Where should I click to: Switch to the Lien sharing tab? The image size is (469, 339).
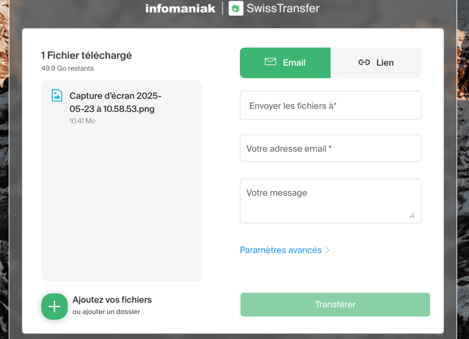tap(376, 63)
